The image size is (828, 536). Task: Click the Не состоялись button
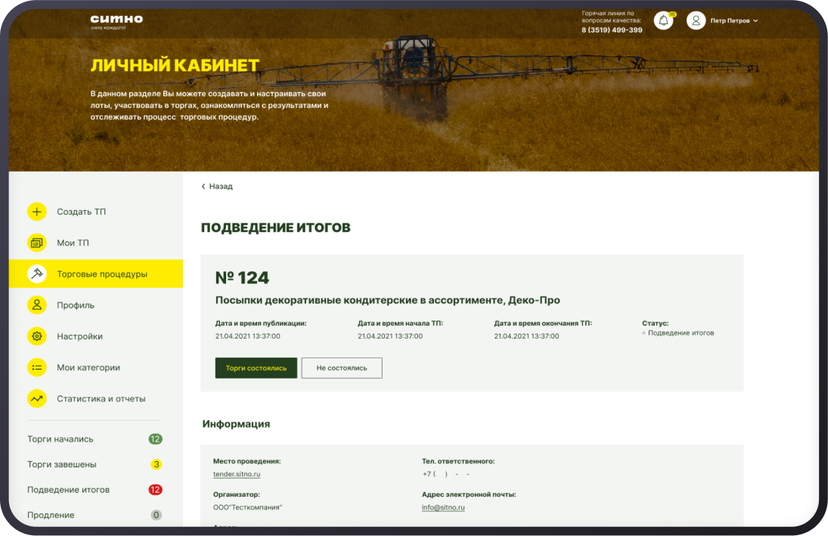(342, 368)
